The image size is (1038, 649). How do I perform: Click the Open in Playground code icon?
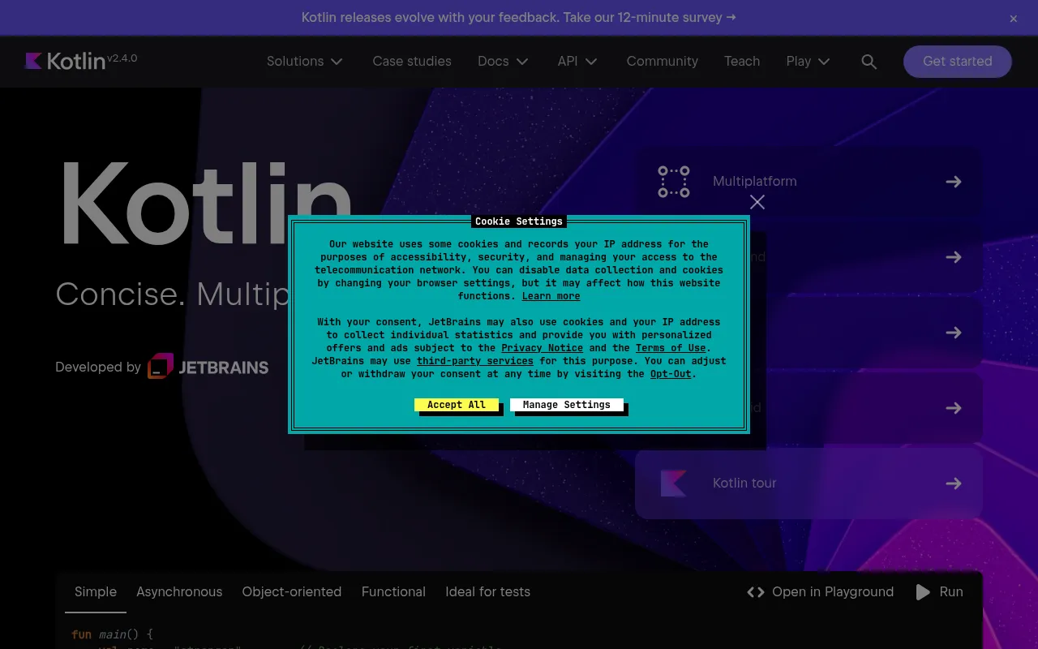pos(756,592)
